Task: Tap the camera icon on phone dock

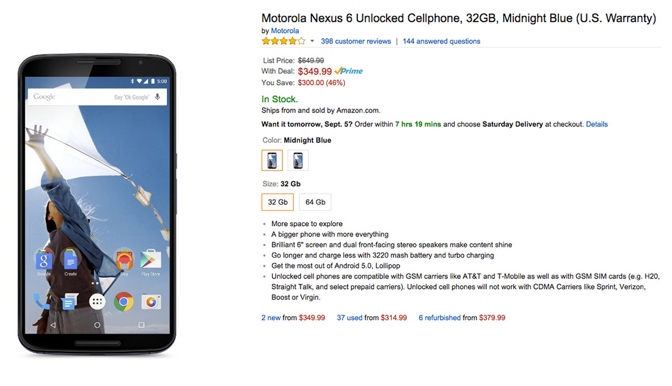Action: [150, 301]
